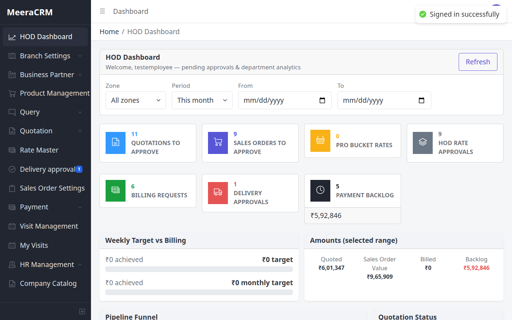
Task: Click the MeeraCRM brand logo text
Action: (x=30, y=12)
